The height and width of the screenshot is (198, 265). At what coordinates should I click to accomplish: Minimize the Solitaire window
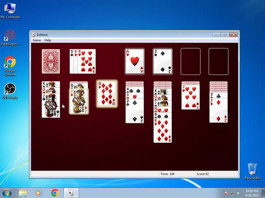point(216,35)
